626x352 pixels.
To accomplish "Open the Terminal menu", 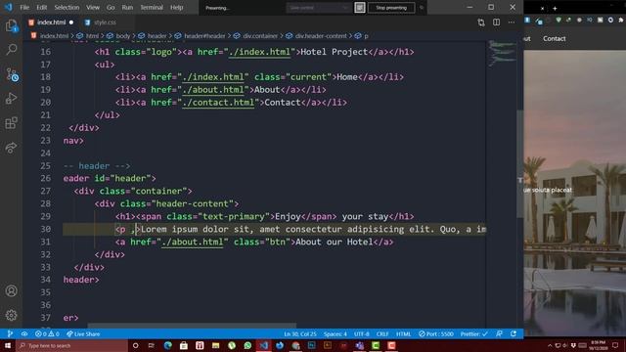I will point(152,7).
